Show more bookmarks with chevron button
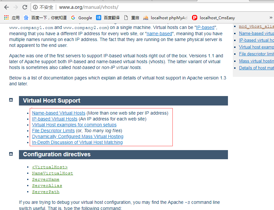This screenshot has width=274, height=210. pos(271,18)
